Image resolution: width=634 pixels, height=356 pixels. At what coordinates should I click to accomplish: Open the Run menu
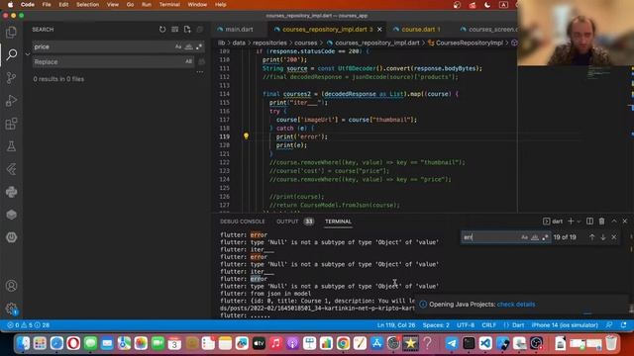[147, 4]
